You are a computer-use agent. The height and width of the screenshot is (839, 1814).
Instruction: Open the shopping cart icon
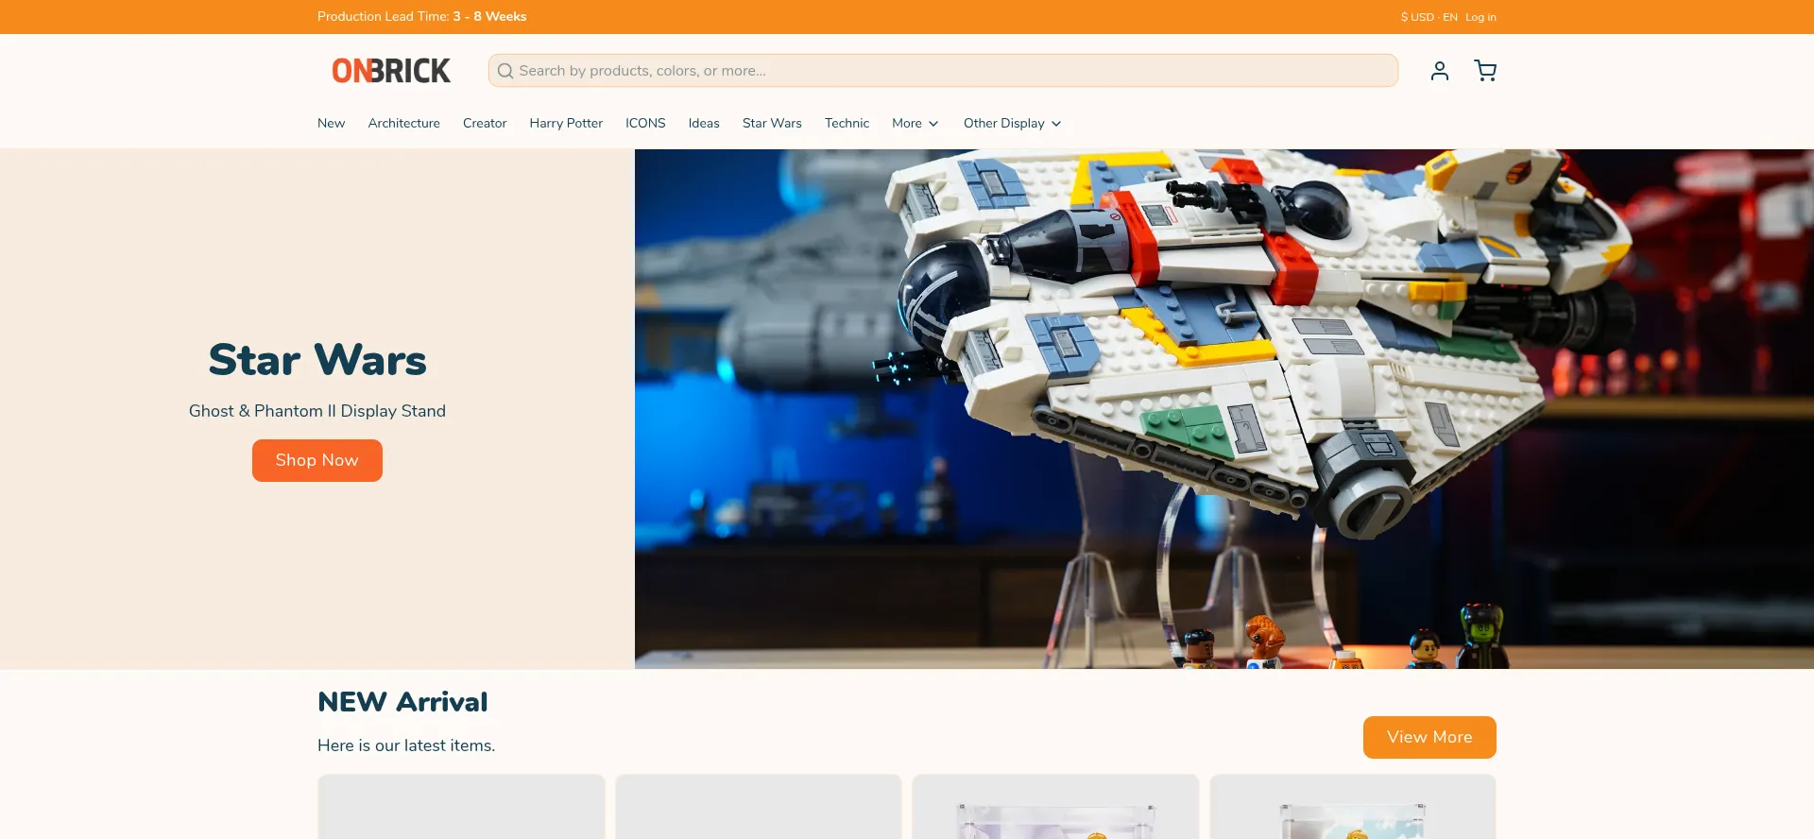point(1485,71)
